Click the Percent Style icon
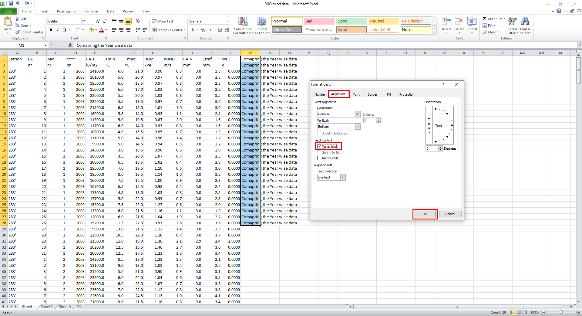 [x=203, y=30]
